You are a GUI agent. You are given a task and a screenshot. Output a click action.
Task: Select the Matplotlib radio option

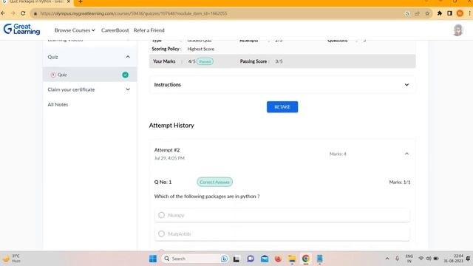click(161, 233)
